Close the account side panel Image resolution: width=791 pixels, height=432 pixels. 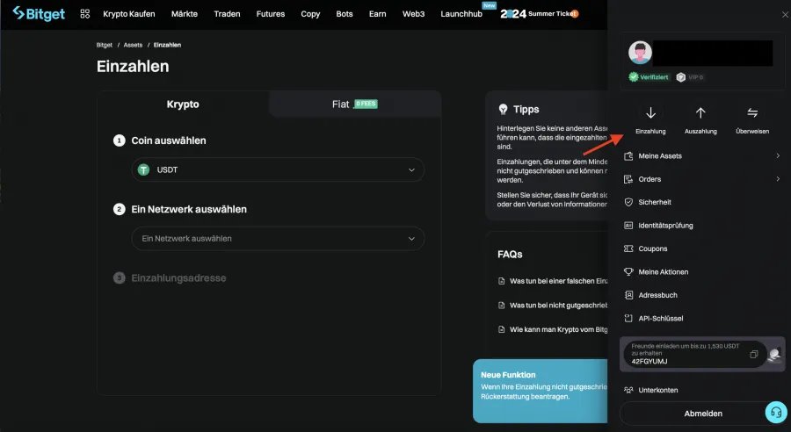(785, 15)
